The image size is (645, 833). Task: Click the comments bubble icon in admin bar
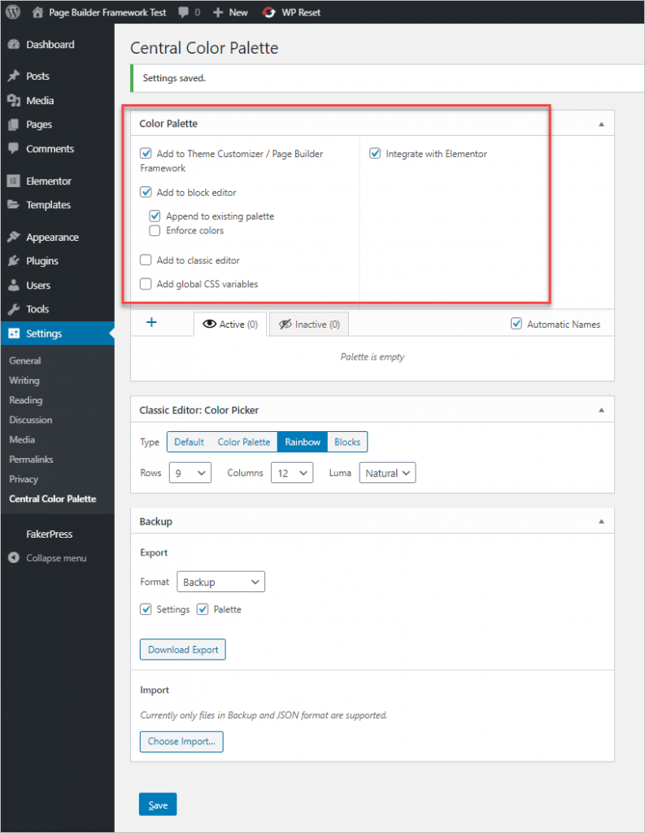point(183,12)
